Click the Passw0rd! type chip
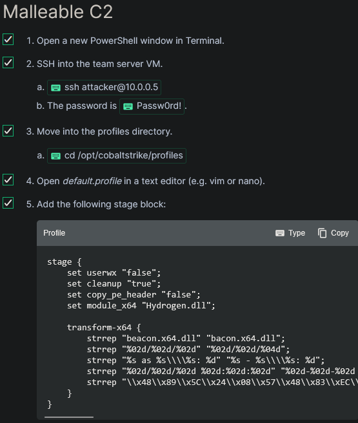This screenshot has width=358, height=423. click(152, 106)
